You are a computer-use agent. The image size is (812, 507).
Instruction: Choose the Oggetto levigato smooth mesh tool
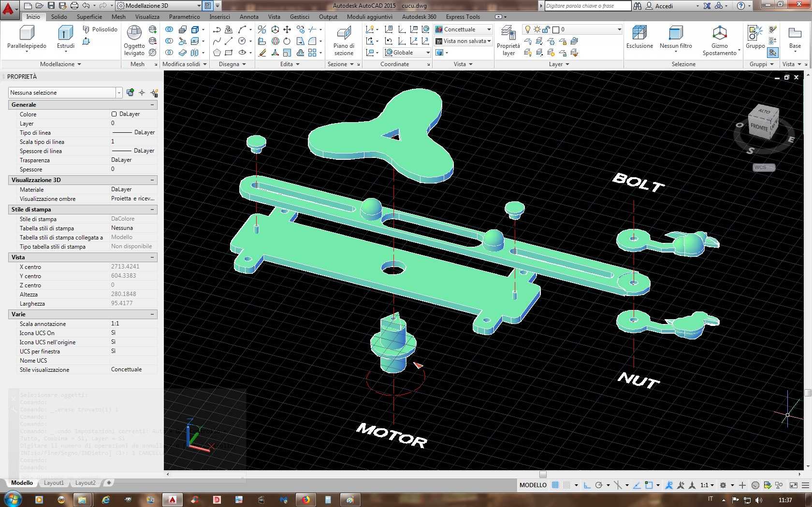pyautogui.click(x=134, y=41)
